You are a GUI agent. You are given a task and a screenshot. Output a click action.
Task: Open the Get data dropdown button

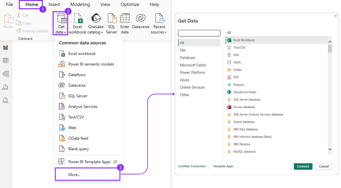point(61,23)
